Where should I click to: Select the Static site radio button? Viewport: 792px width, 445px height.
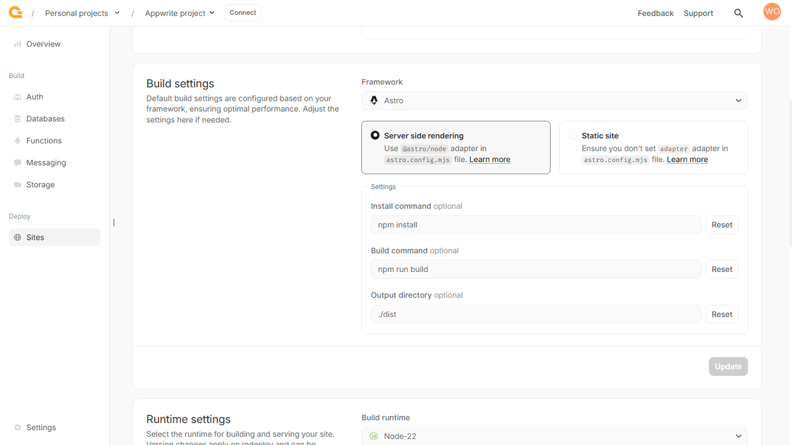coord(572,135)
